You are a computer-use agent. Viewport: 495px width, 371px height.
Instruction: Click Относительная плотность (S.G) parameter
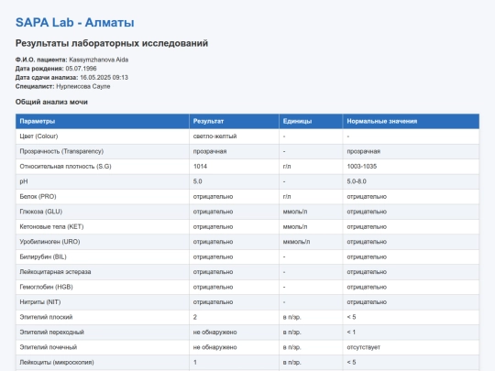pyautogui.click(x=65, y=166)
